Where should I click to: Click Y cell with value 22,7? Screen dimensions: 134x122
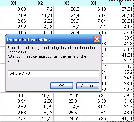tap(120, 90)
